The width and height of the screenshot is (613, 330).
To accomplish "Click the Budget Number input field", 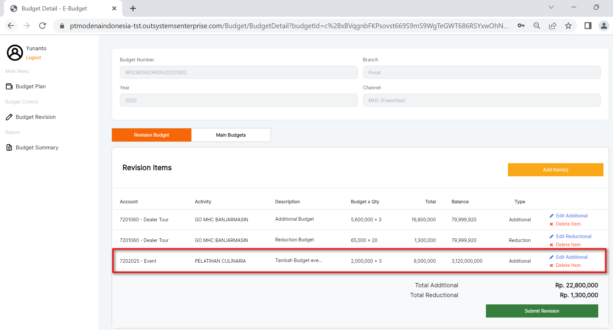I will pyautogui.click(x=238, y=72).
